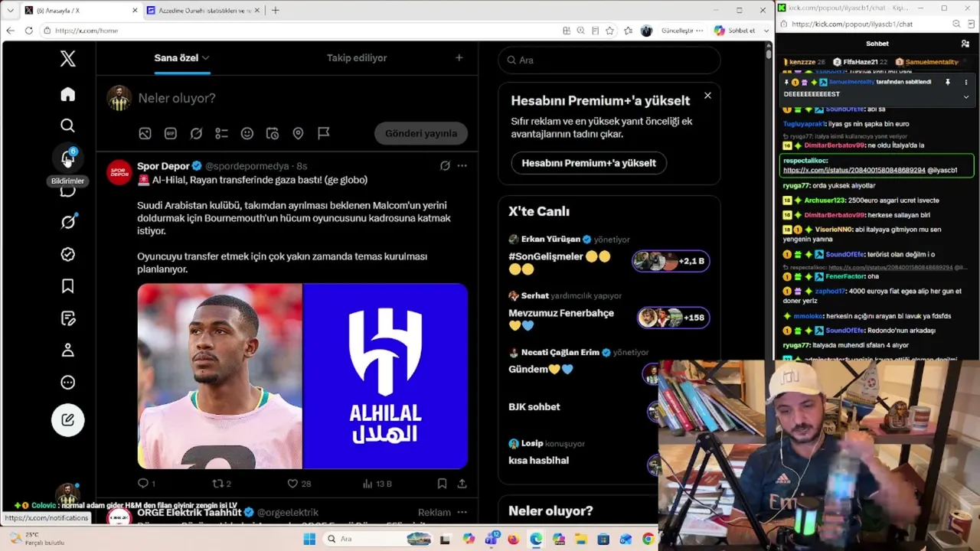980x551 pixels.
Task: Open a new browser tab
Action: [275, 11]
